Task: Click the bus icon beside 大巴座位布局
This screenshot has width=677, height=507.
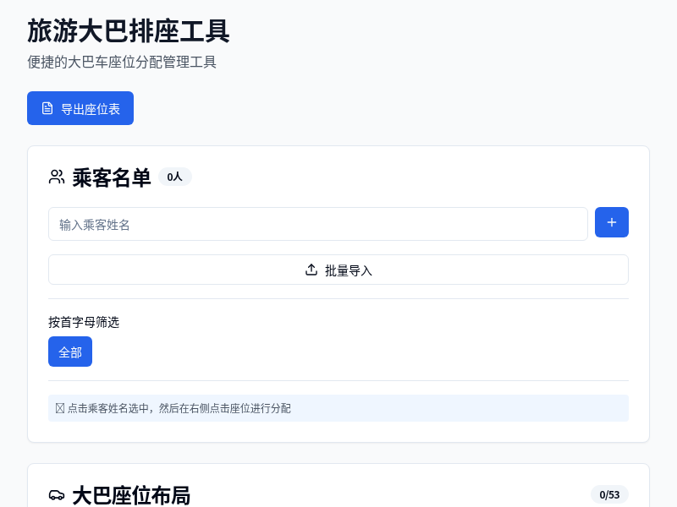Action: click(57, 495)
